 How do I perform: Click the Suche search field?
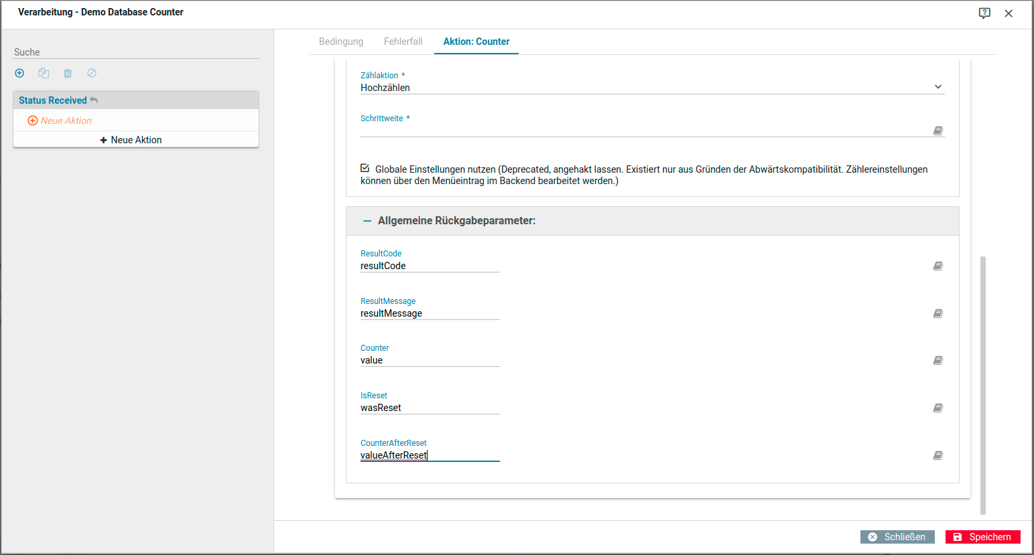pos(135,52)
